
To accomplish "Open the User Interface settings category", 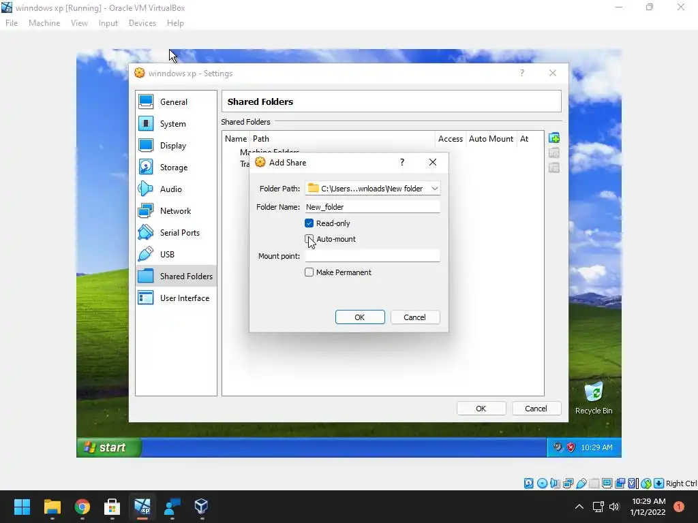I will point(176,298).
